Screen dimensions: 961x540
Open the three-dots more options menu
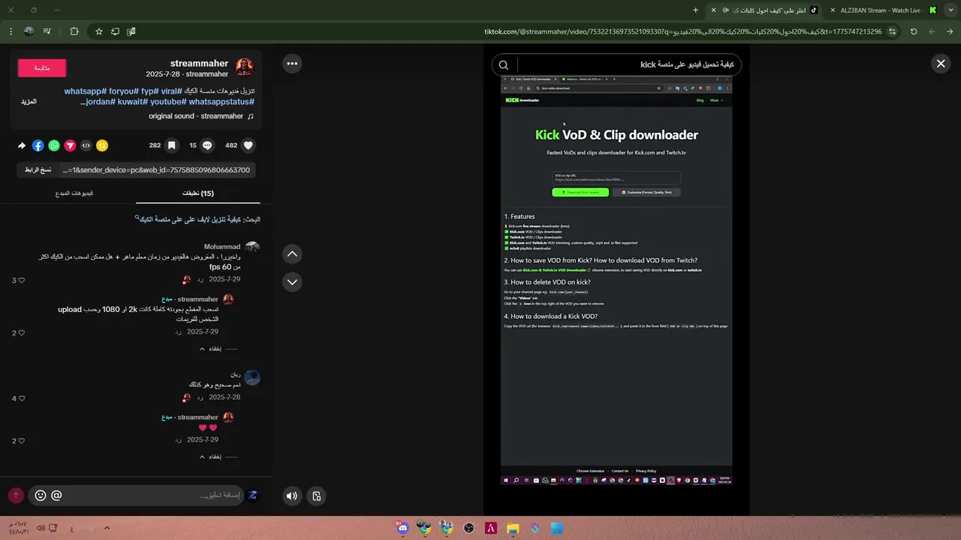click(x=292, y=64)
